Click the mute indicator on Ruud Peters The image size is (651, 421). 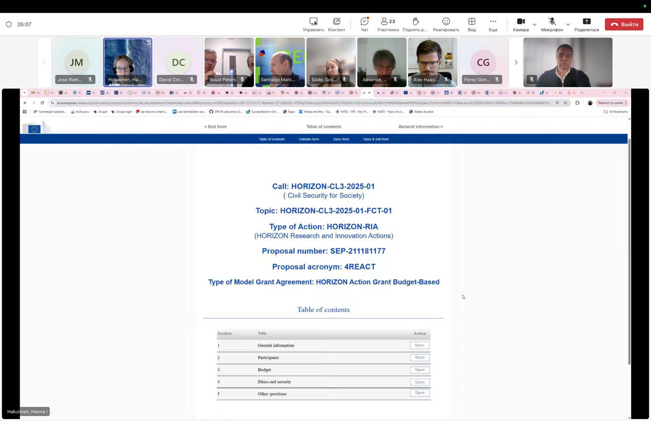coord(243,80)
